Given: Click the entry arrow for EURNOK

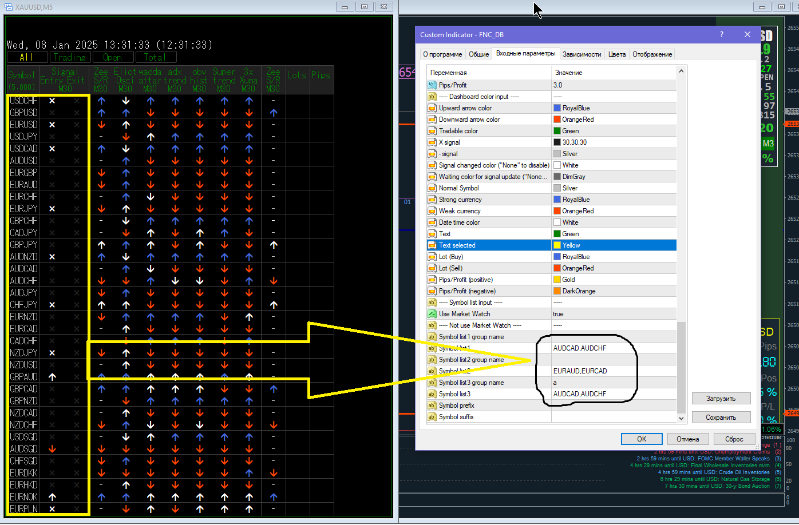Looking at the screenshot, I should click(52, 497).
